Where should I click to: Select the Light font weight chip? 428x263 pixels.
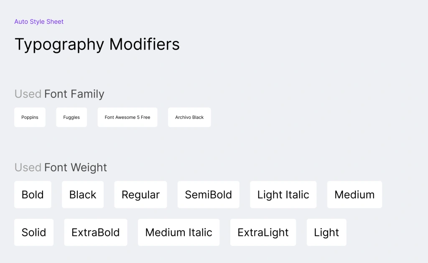326,233
